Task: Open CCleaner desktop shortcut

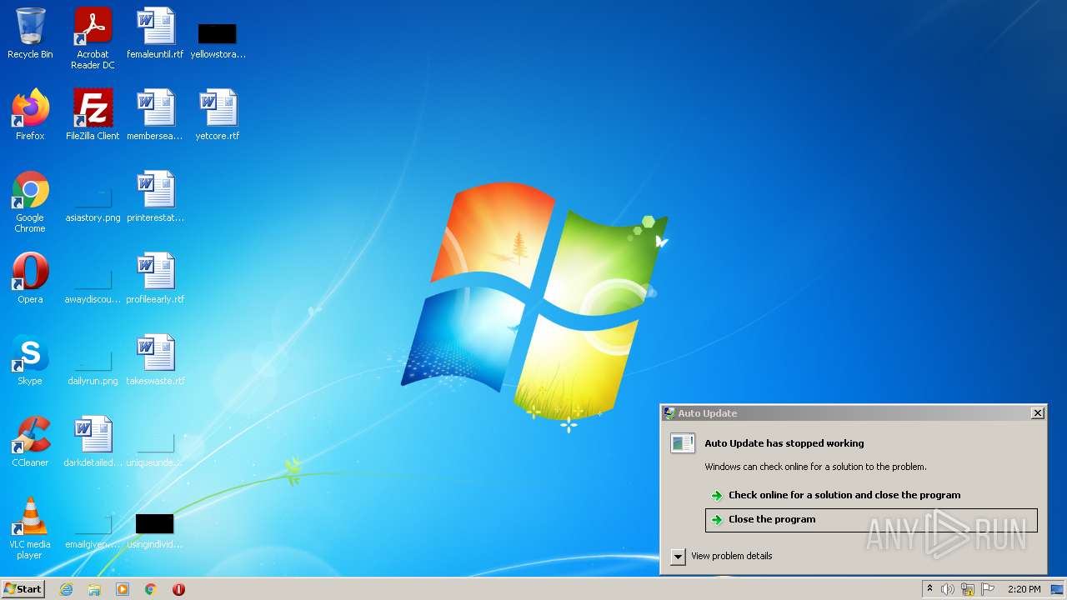Action: click(30, 442)
